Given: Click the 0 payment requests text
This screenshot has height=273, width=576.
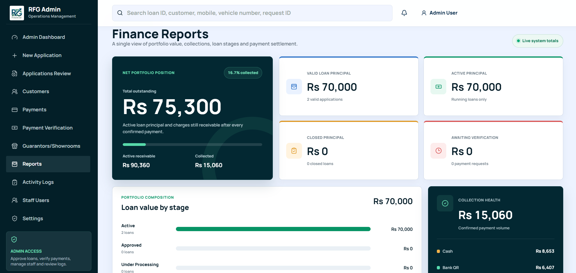Looking at the screenshot, I should pos(470,164).
